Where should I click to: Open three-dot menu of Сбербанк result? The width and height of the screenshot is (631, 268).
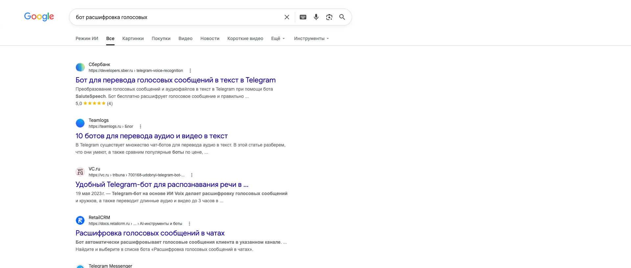click(190, 71)
